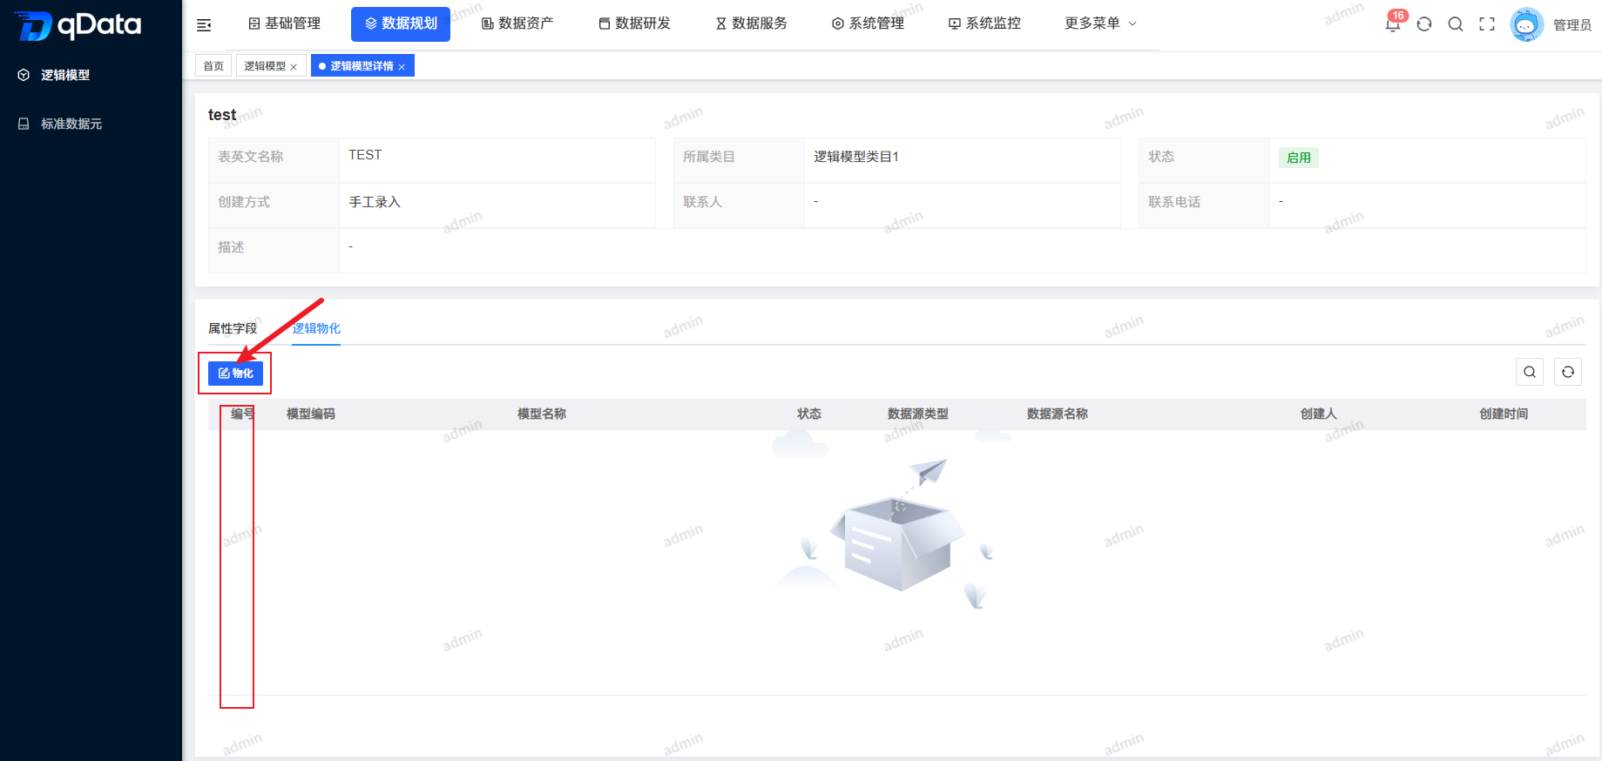The height and width of the screenshot is (761, 1602).
Task: Click the 标准数据元 sidebar icon
Action: pyautogui.click(x=24, y=124)
